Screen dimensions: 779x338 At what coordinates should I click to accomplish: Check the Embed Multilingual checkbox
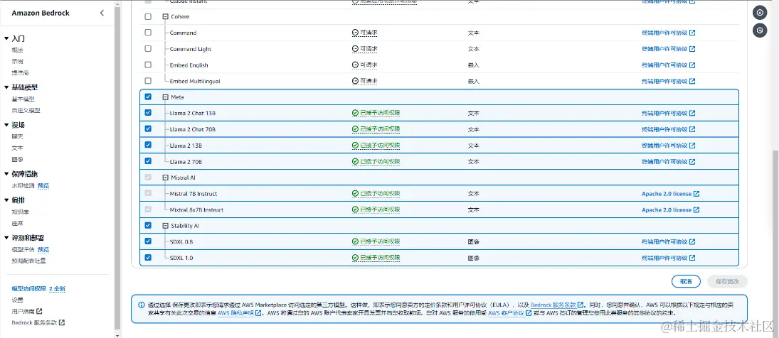[x=148, y=80]
